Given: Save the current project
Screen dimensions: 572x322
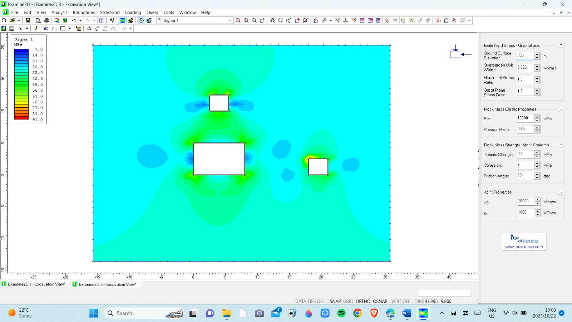Looking at the screenshot, I should 28,20.
